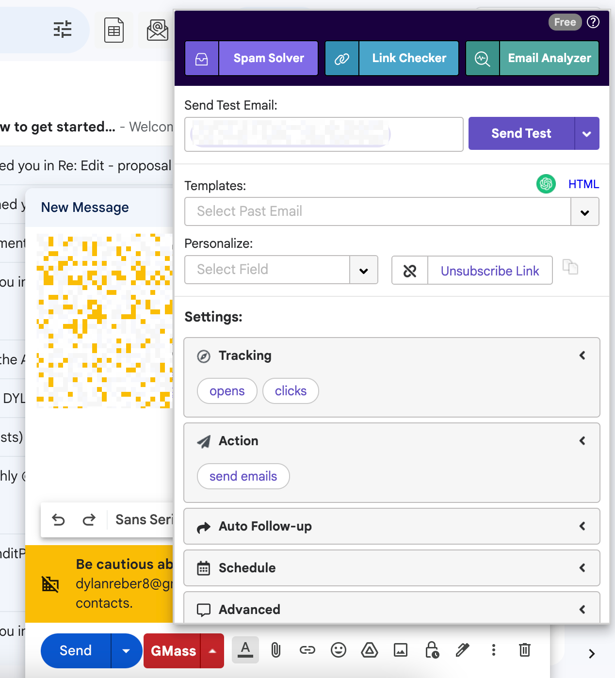Image resolution: width=615 pixels, height=678 pixels.
Task: Open the Send Test dropdown arrow
Action: 587,134
